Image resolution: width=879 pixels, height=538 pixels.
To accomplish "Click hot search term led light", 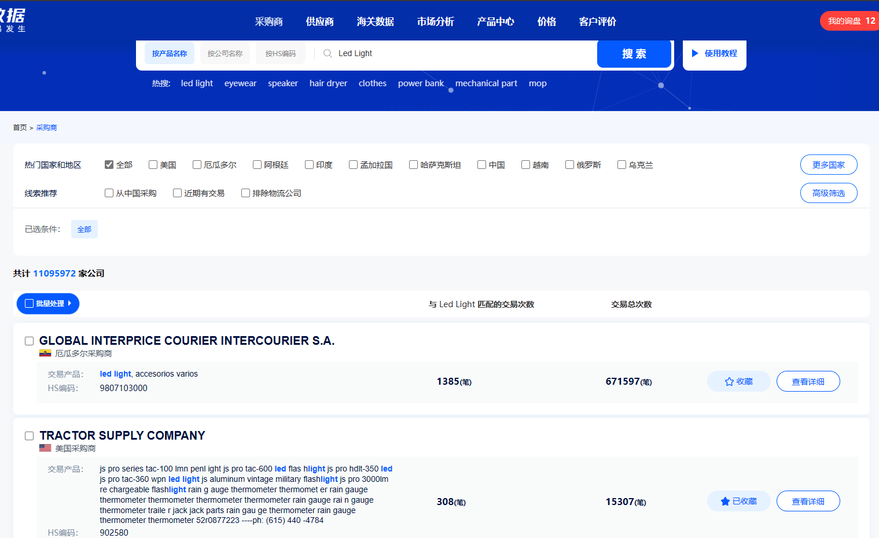I will [x=197, y=83].
